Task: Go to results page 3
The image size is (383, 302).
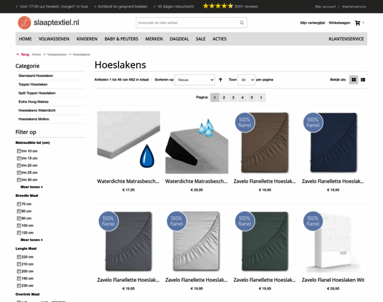Action: point(233,97)
